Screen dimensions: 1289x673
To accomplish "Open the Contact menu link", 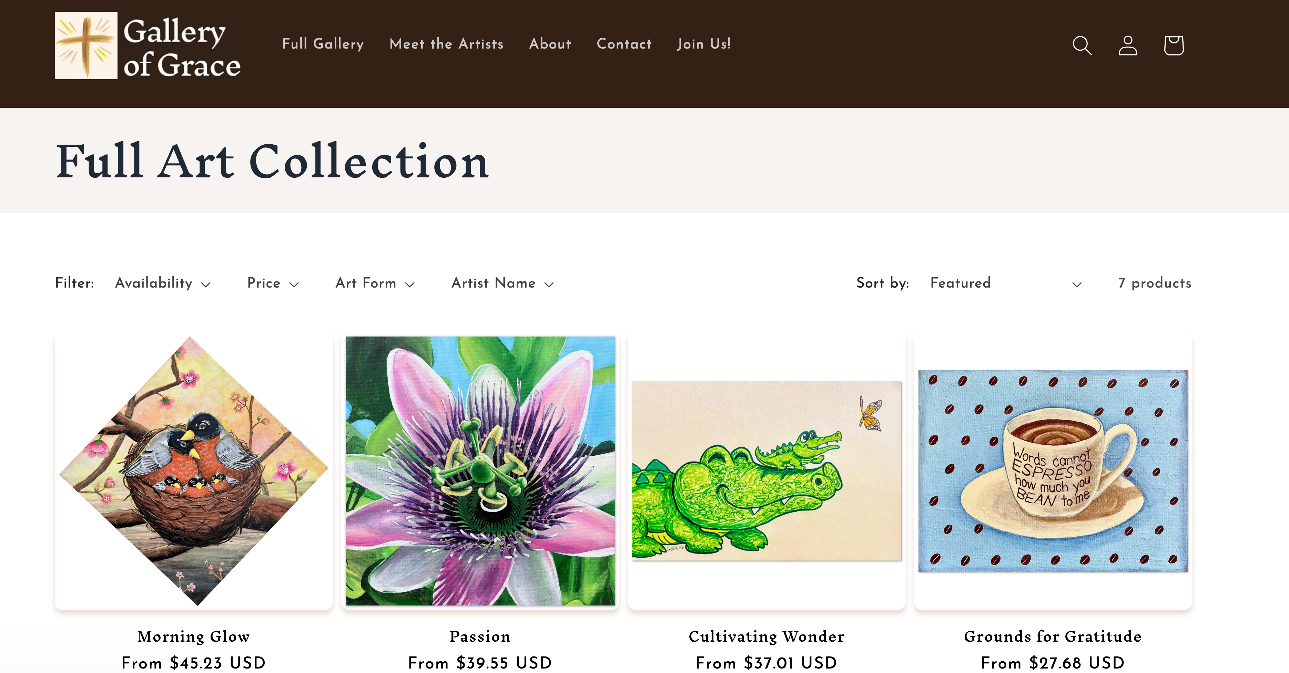I will pyautogui.click(x=624, y=44).
